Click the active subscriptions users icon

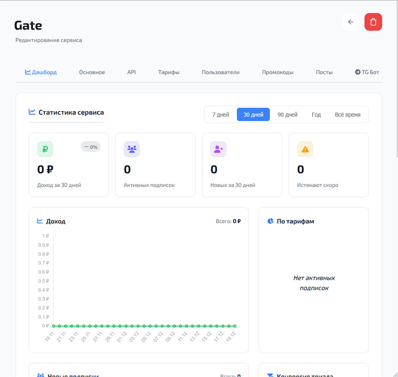[x=132, y=149]
